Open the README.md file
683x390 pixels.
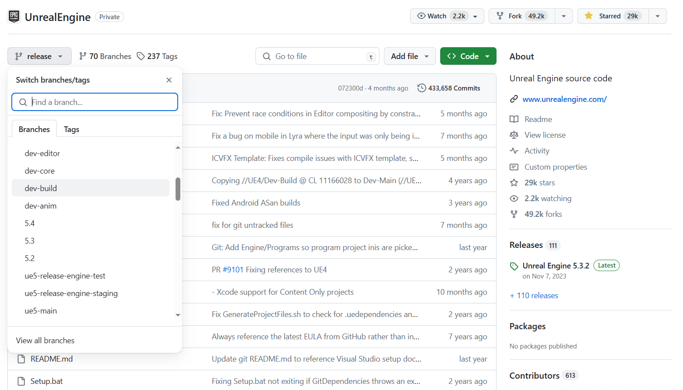click(x=52, y=359)
